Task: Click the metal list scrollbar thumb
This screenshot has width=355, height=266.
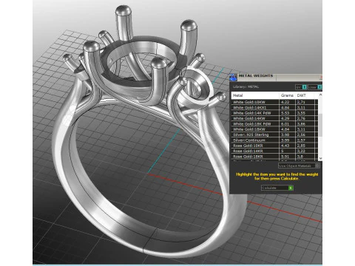Action: click(x=320, y=125)
